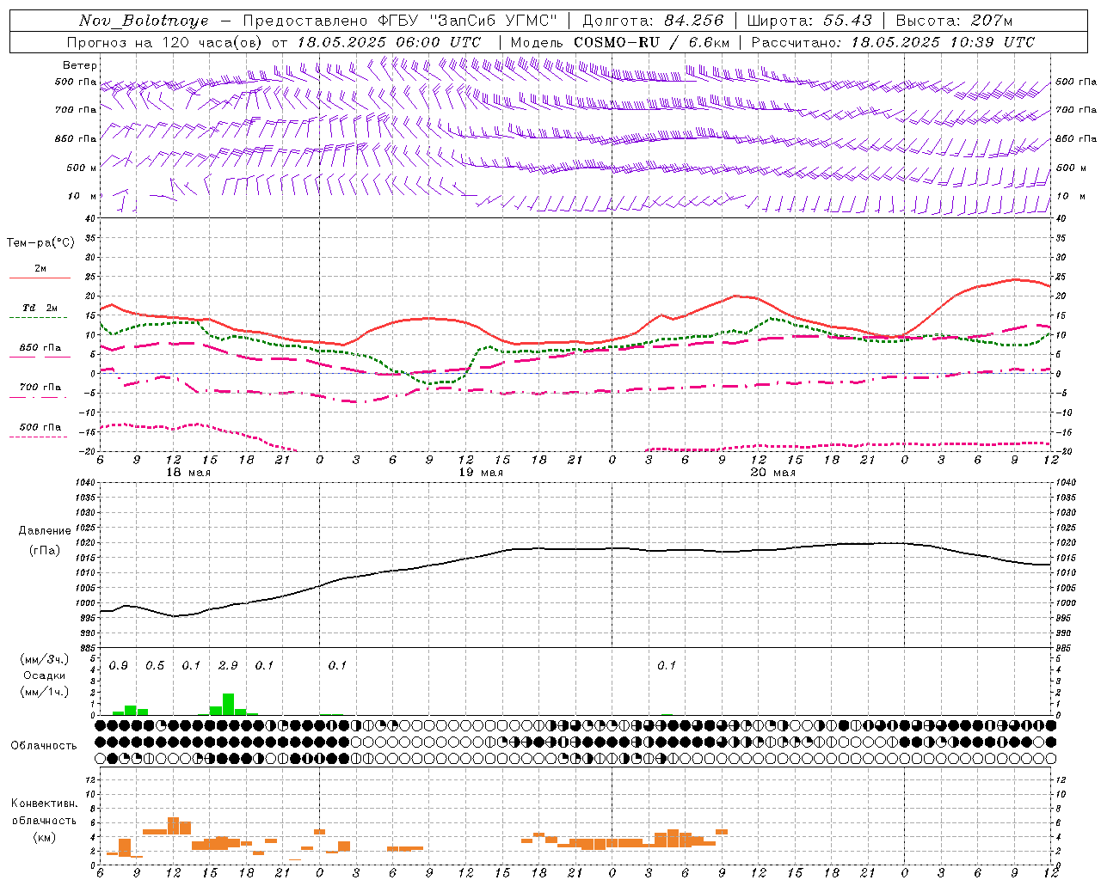Click the Ветер panel label
This screenshot has height=880, width=1101.
click(x=80, y=65)
